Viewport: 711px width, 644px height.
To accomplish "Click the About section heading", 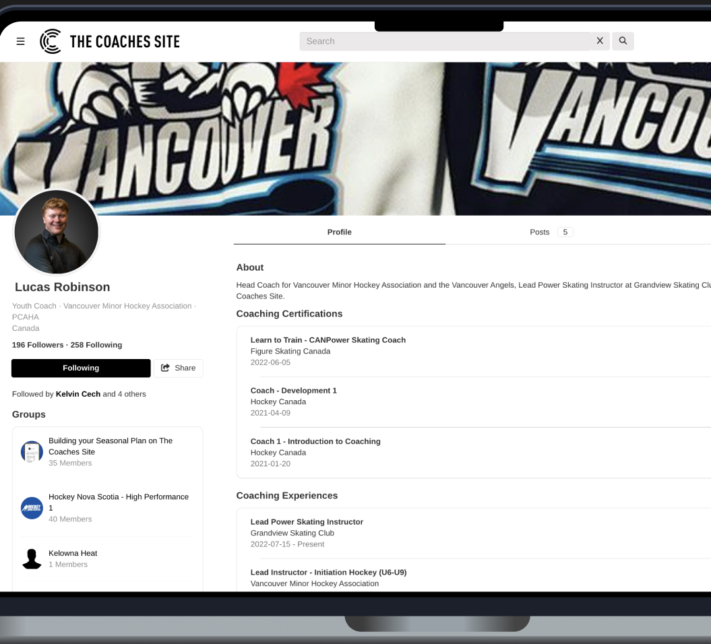I will 250,267.
